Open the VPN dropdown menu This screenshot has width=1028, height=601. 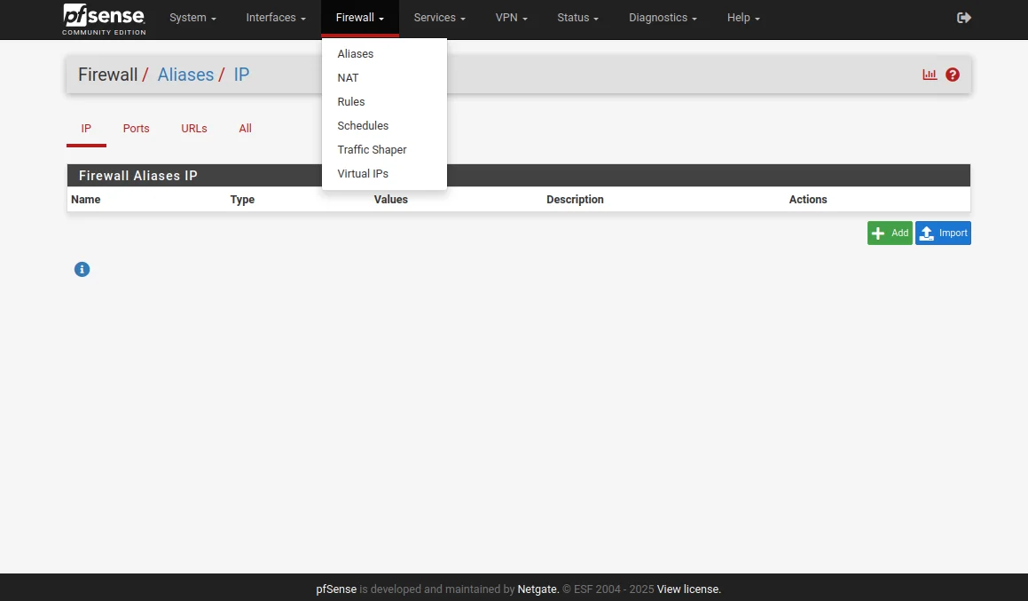511,18
